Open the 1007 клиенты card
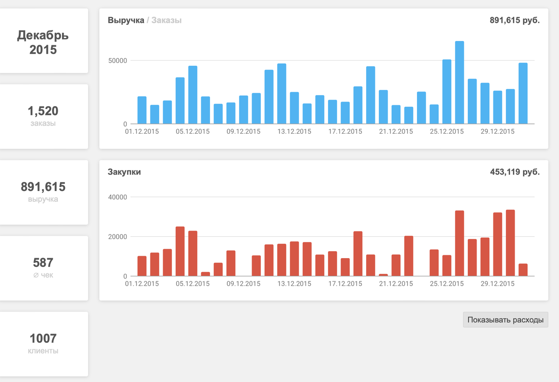This screenshot has height=382, width=559. click(43, 344)
